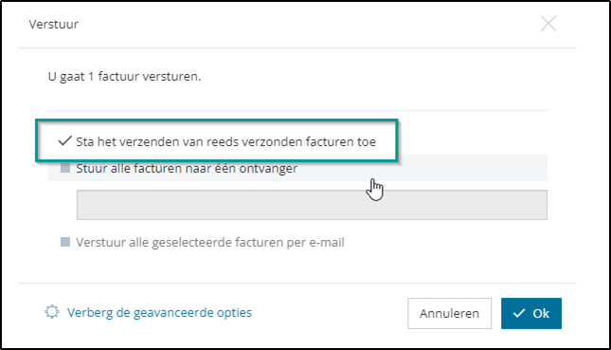611x350 pixels.
Task: Collapse advanced options via Verberg de geavanceerde opties
Action: tap(159, 313)
